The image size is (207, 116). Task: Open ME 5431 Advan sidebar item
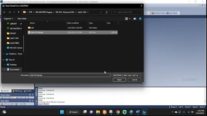click(16, 48)
